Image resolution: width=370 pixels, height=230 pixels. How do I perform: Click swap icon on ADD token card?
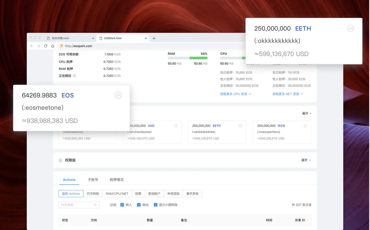pos(175,126)
